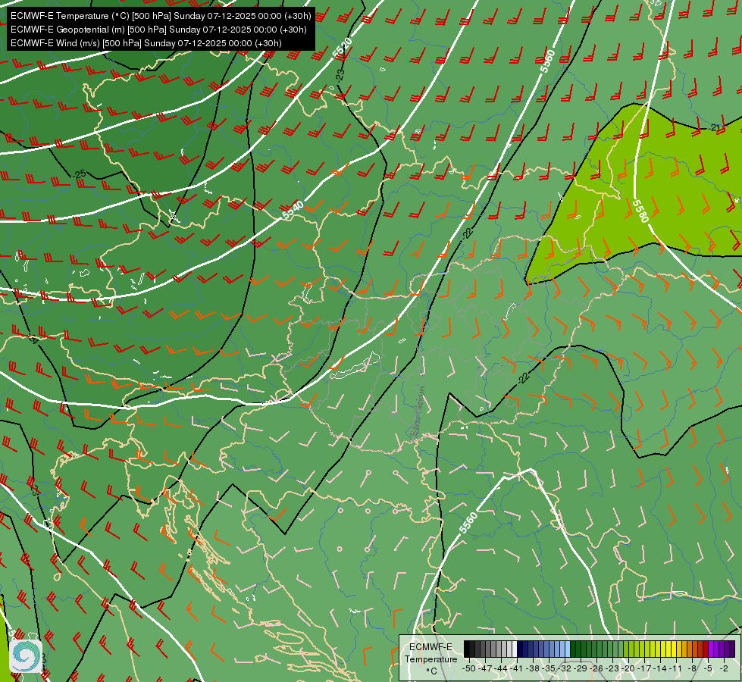Screen dimensions: 742x682
Task: Click the -5 legend tick value
Action: click(708, 668)
